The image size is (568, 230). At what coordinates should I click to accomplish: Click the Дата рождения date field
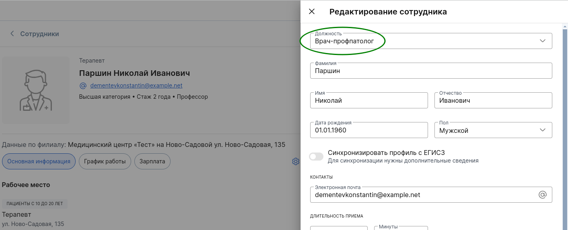click(x=368, y=130)
